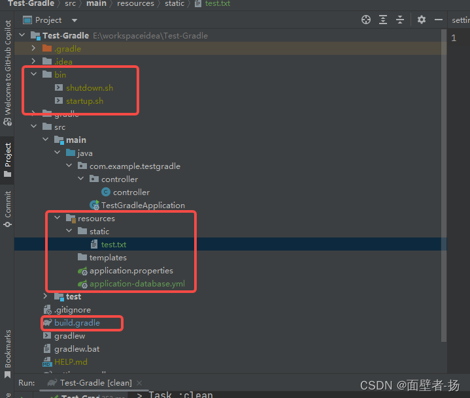Click the .gitignore file icon
Screen dimensions: 470x398
pos(47,310)
